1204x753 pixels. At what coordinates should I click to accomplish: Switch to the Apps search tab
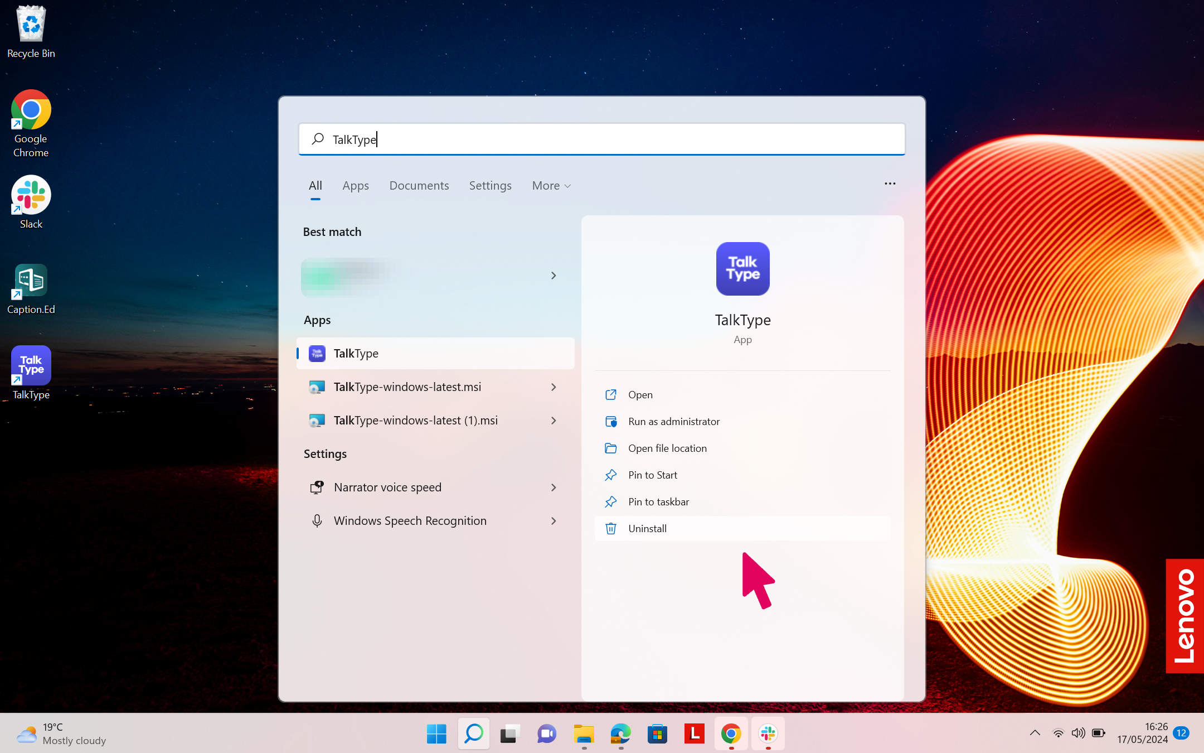click(356, 186)
